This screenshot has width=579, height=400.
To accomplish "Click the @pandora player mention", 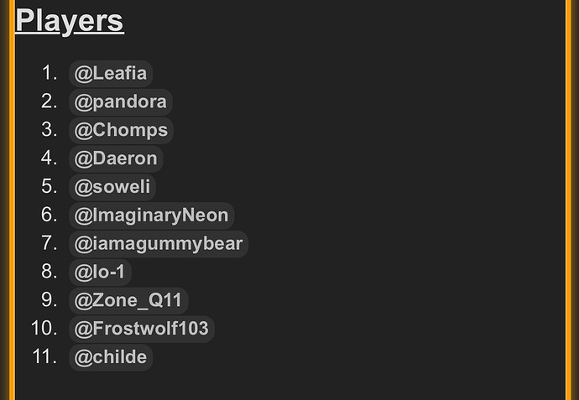I will point(120,101).
